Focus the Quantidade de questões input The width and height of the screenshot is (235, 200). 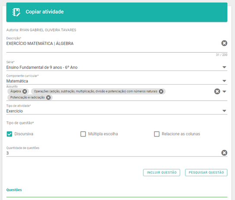coord(113,153)
